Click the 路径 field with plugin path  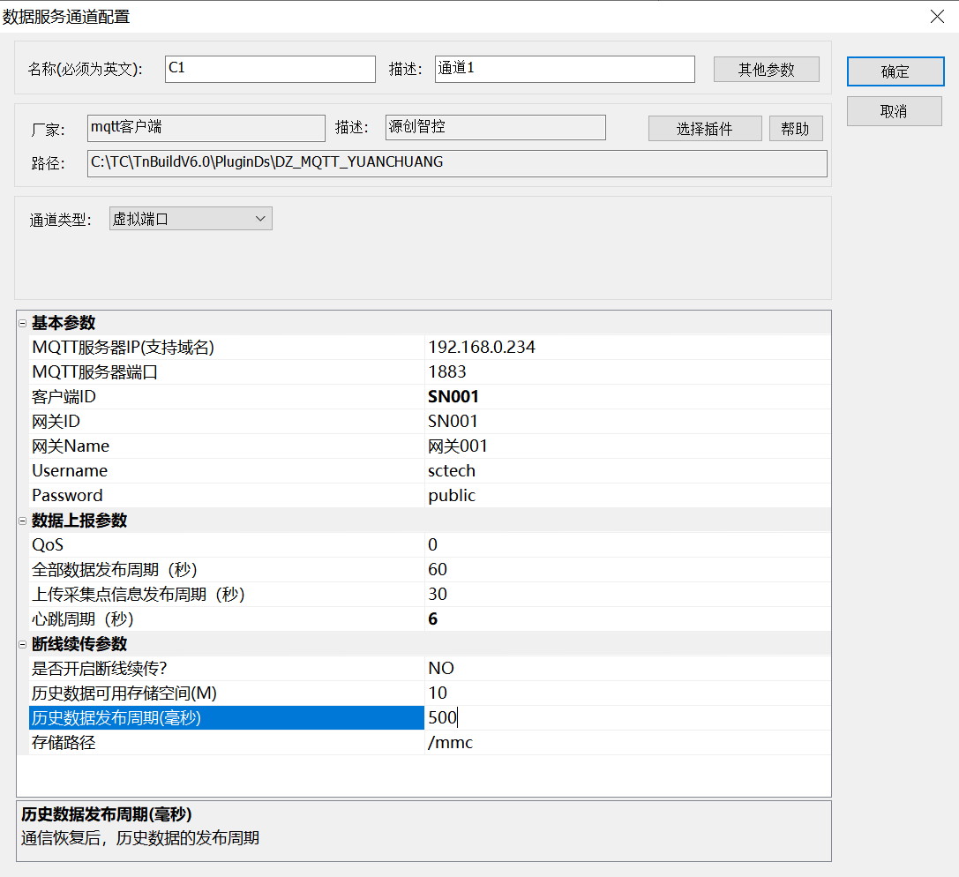tap(458, 163)
